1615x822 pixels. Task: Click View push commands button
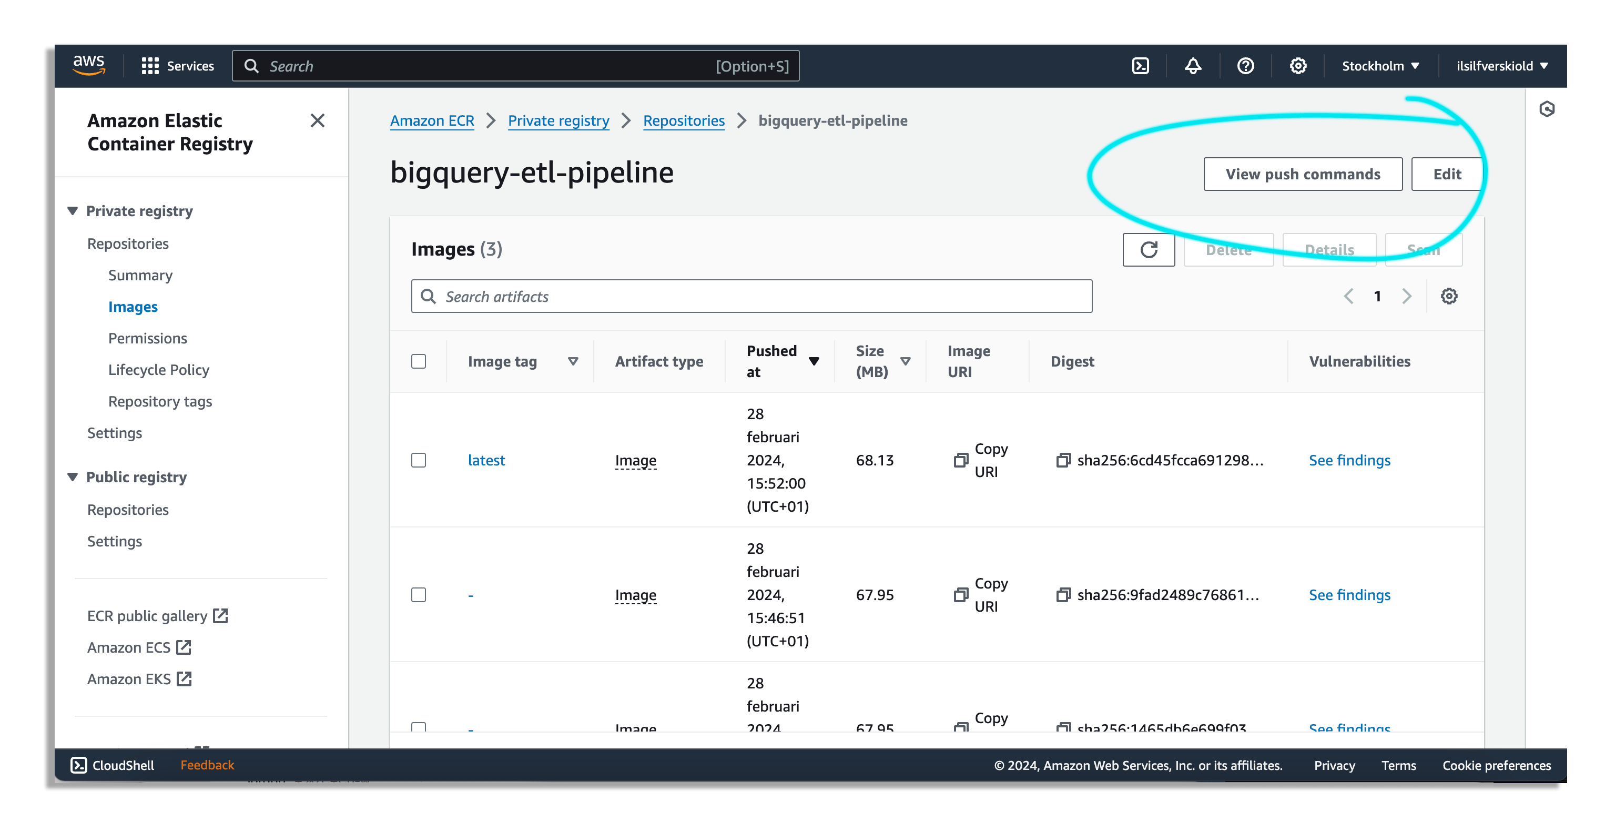coord(1303,174)
